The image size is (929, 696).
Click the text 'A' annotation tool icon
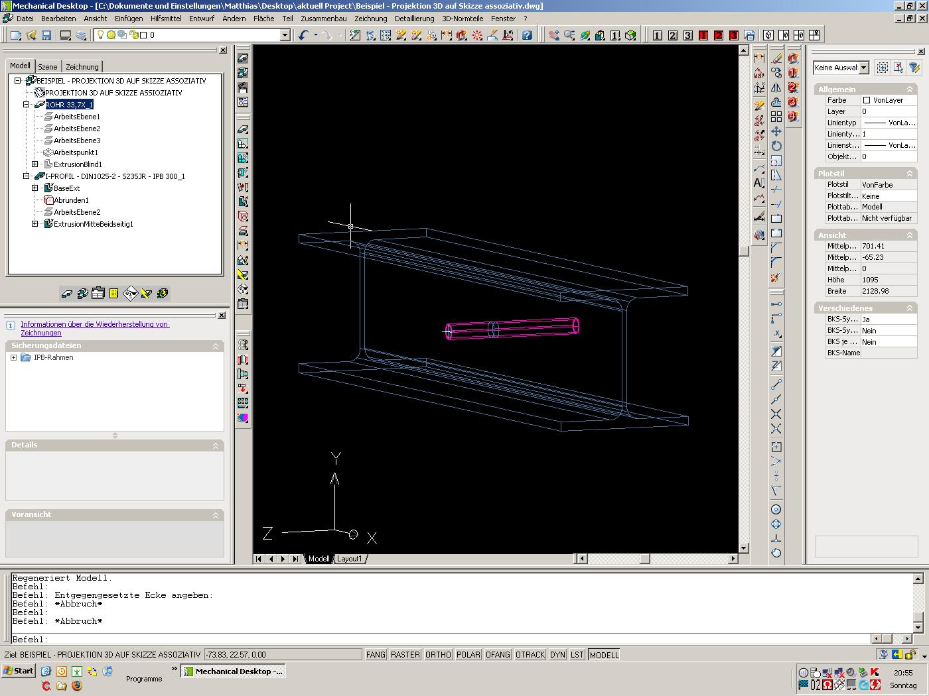[x=759, y=184]
